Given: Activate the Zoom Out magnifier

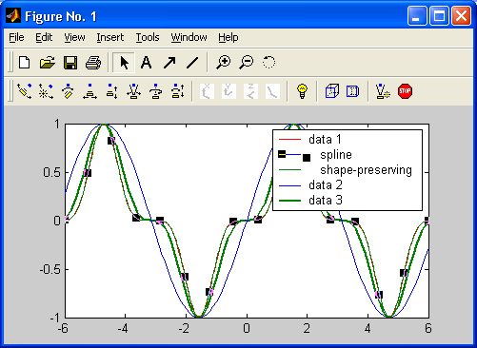Looking at the screenshot, I should click(247, 62).
